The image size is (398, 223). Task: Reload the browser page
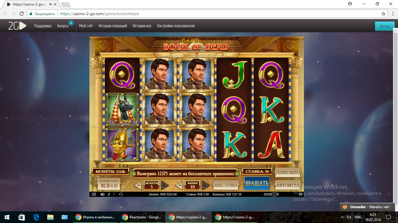coord(22,14)
